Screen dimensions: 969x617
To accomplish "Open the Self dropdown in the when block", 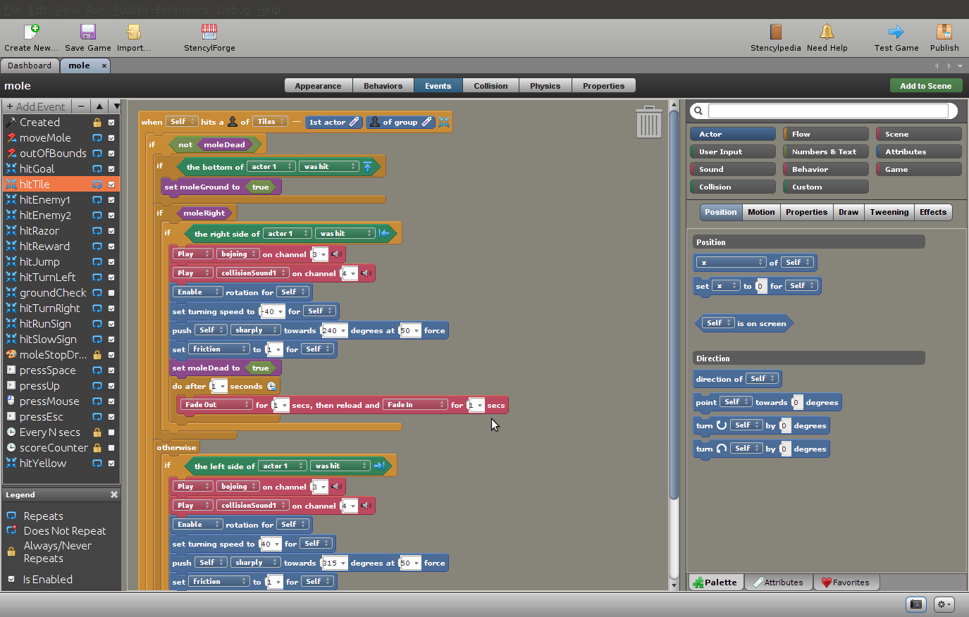I will pos(182,122).
